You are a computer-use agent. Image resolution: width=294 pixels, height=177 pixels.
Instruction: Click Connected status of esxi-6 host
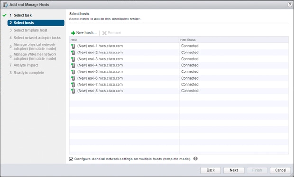190,78
